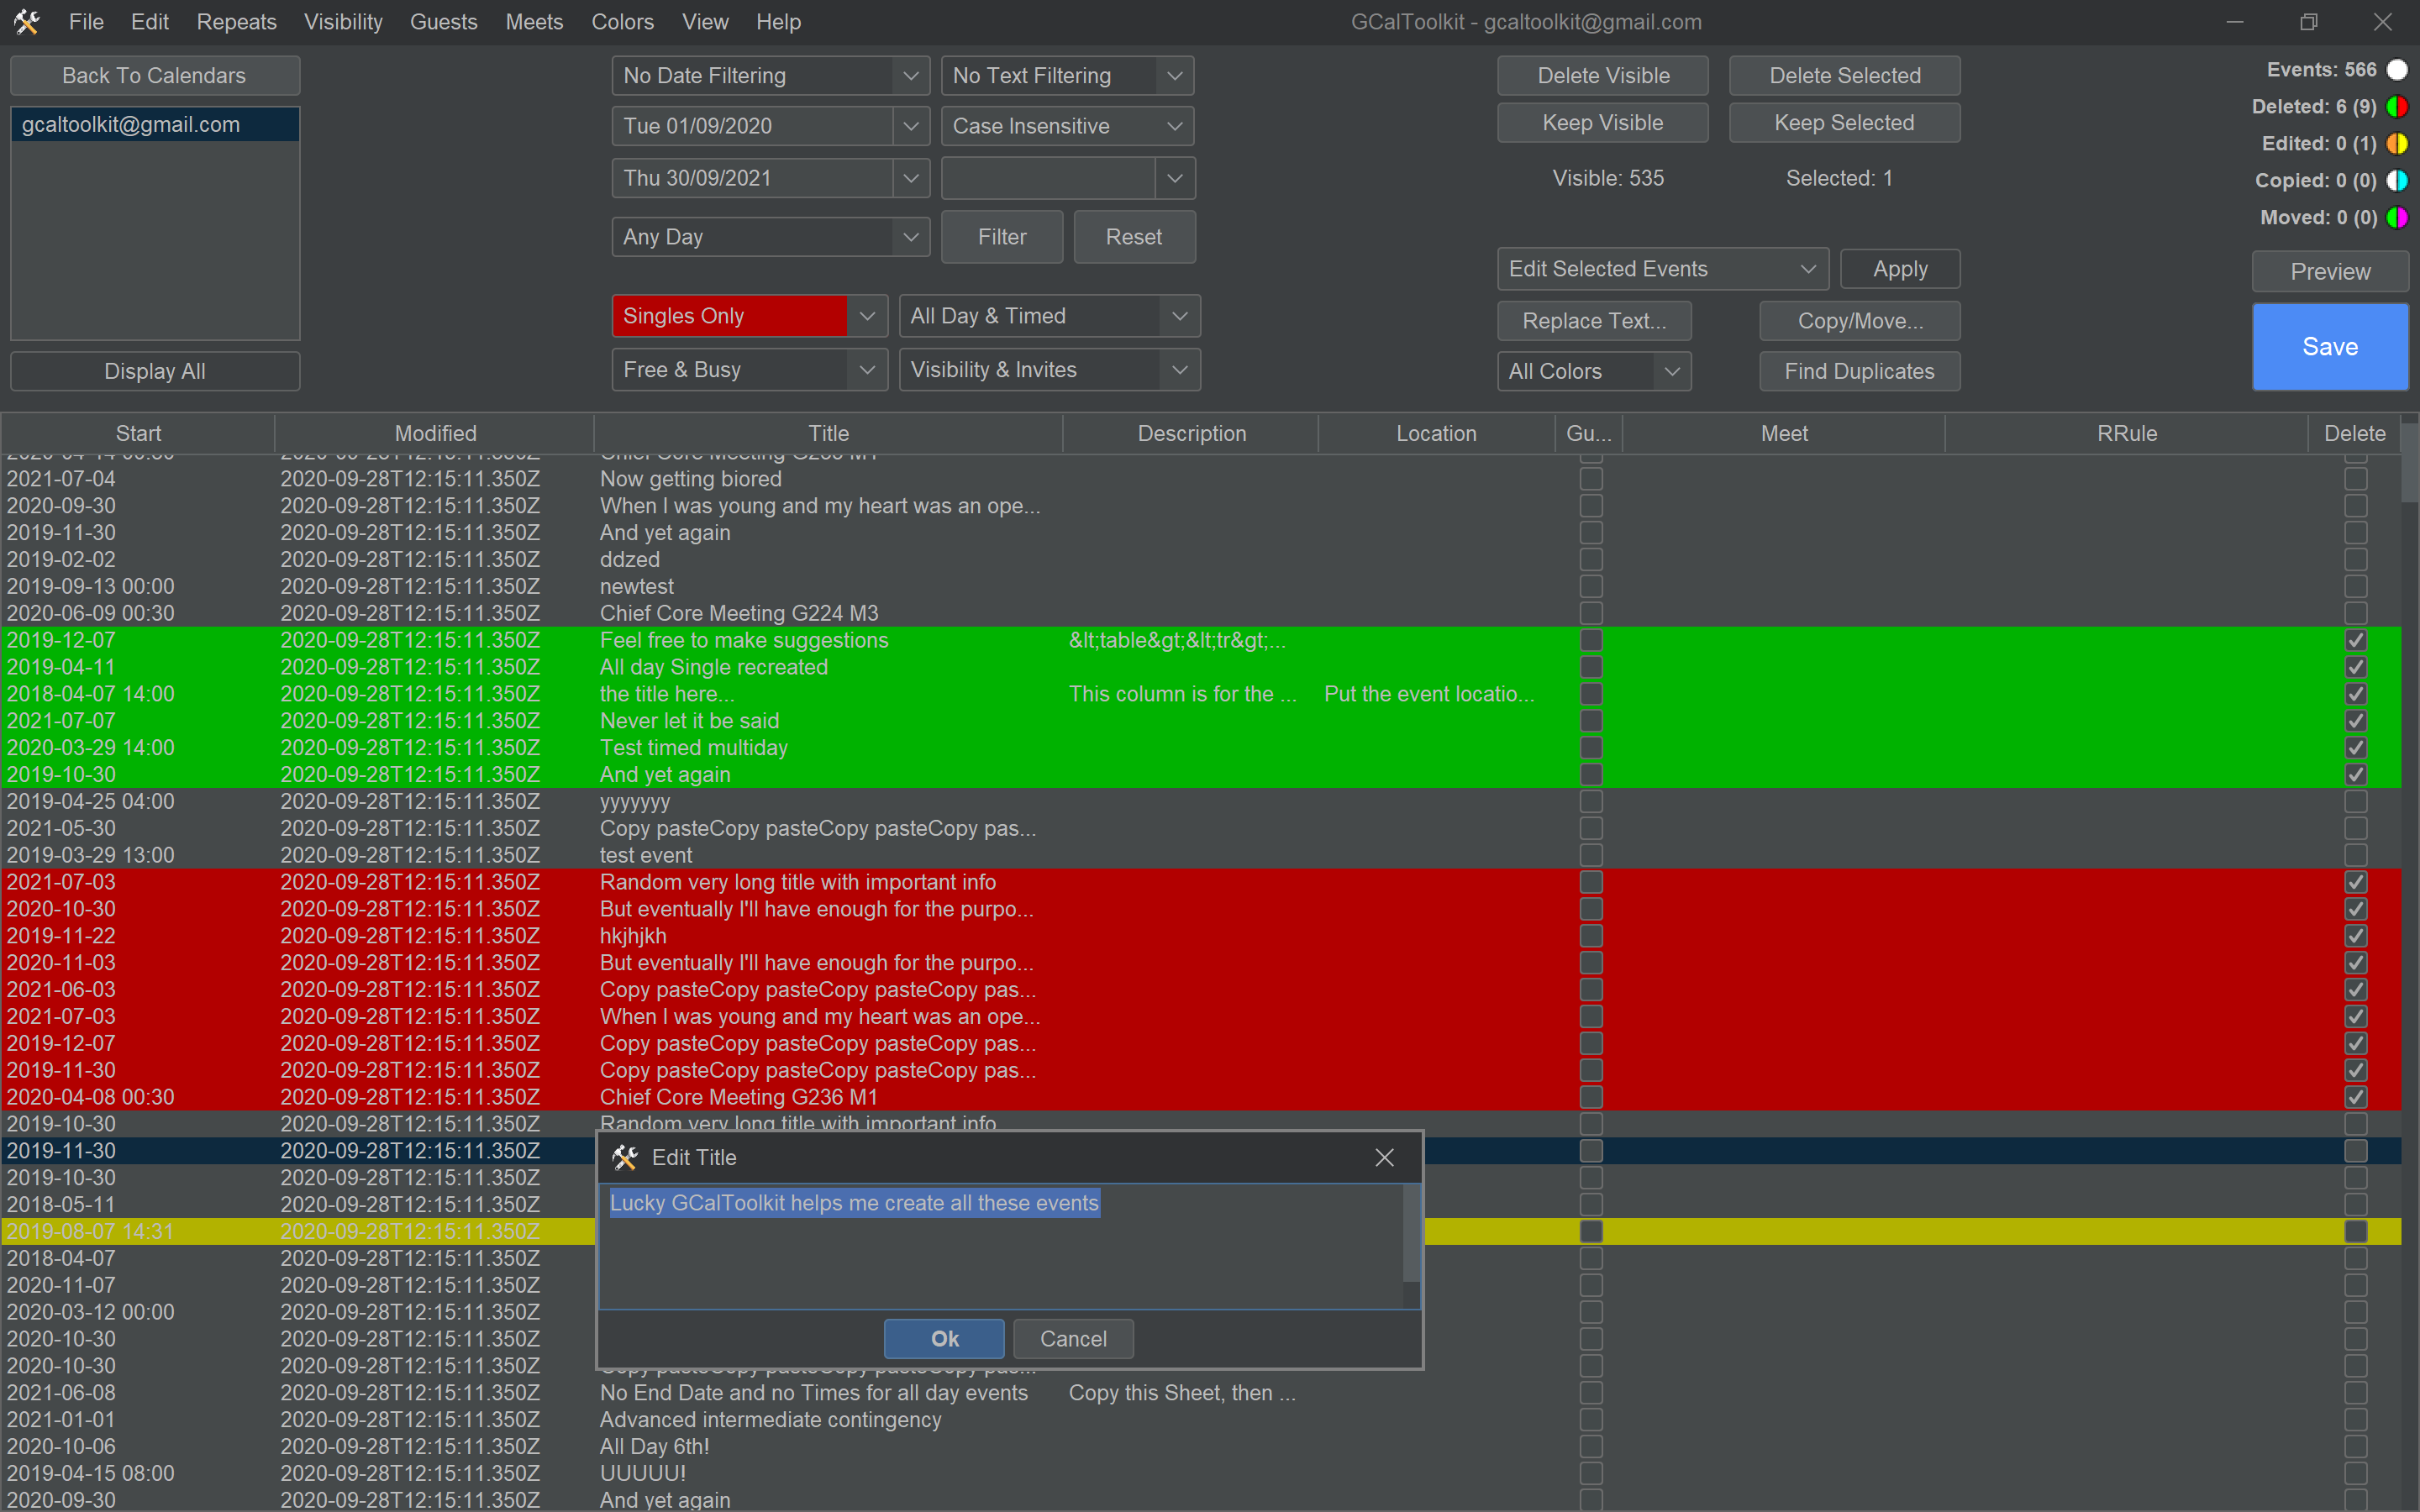Image resolution: width=2420 pixels, height=1512 pixels.
Task: Click the white Events counter indicator
Action: coord(2398,69)
